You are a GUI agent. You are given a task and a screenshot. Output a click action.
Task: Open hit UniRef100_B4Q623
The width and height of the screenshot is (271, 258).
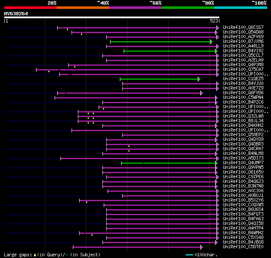pyautogui.click(x=243, y=182)
